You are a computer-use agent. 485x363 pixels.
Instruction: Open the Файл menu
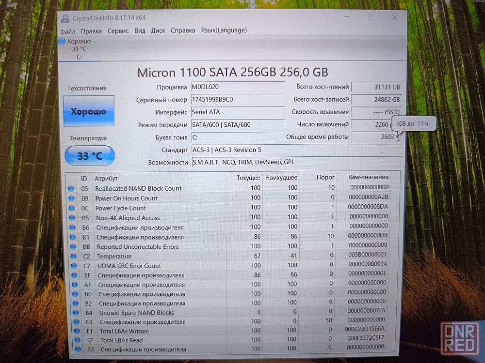pyautogui.click(x=68, y=31)
